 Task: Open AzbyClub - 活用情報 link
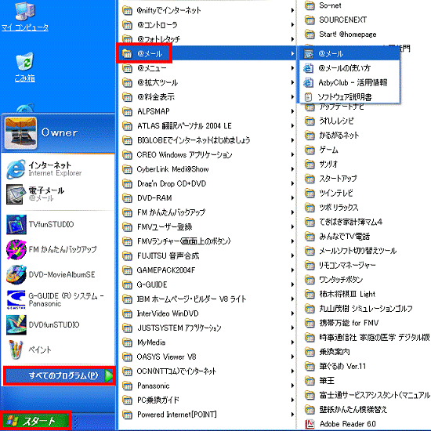(x=349, y=82)
